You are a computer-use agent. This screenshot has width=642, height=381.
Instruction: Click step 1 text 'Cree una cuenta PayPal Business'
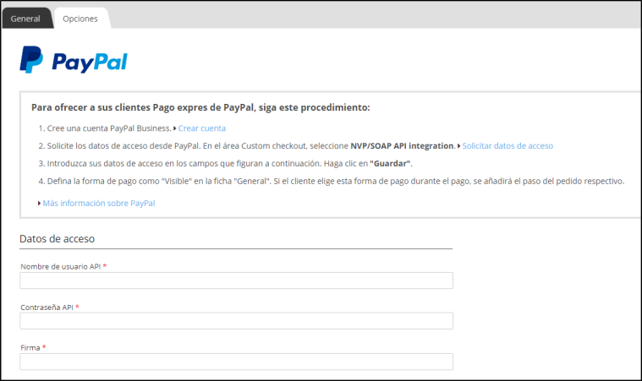point(109,128)
